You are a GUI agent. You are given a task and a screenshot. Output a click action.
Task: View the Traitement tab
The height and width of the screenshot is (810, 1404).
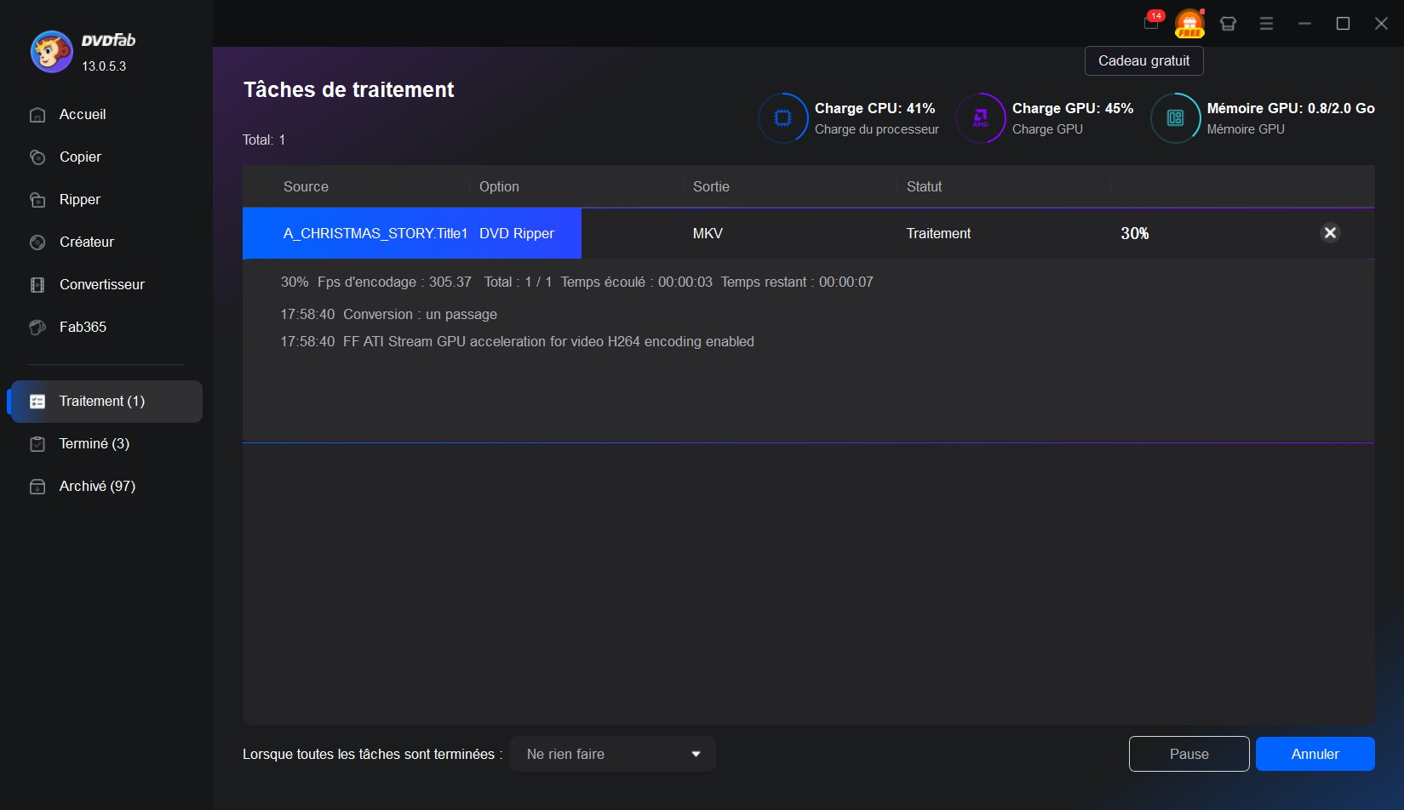(x=101, y=401)
